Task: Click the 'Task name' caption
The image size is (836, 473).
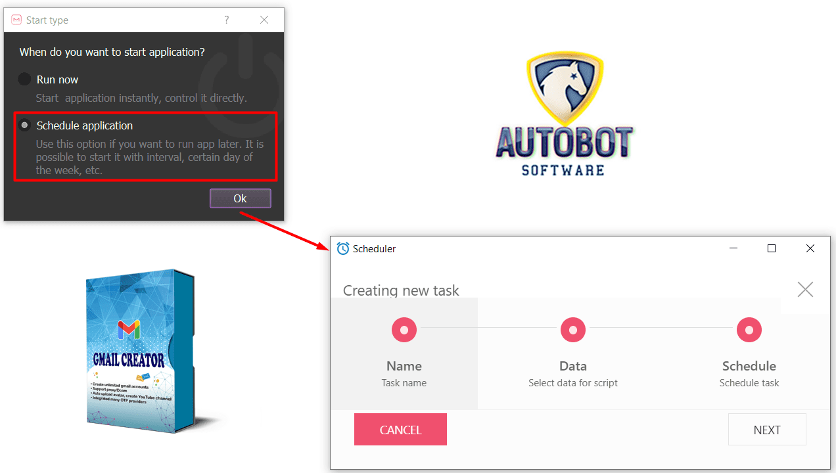Action: point(404,383)
